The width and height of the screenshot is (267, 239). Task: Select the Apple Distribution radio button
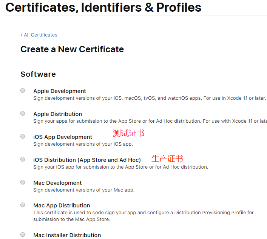pyautogui.click(x=23, y=113)
